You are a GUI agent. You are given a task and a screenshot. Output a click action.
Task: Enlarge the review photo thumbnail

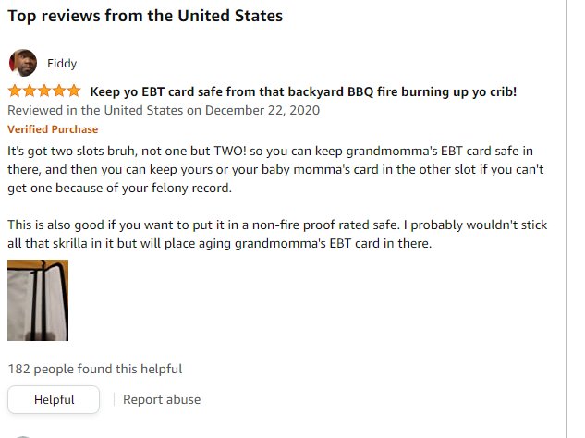coord(38,300)
